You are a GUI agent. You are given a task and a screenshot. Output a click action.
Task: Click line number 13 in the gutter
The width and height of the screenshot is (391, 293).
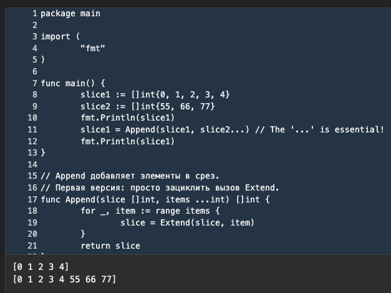click(x=32, y=152)
